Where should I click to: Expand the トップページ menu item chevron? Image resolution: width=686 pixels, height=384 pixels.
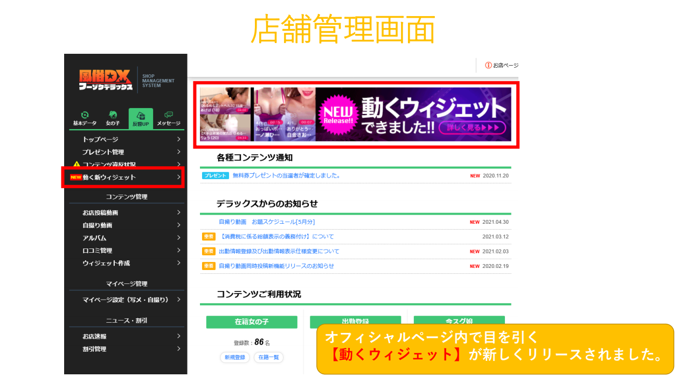[x=179, y=139]
